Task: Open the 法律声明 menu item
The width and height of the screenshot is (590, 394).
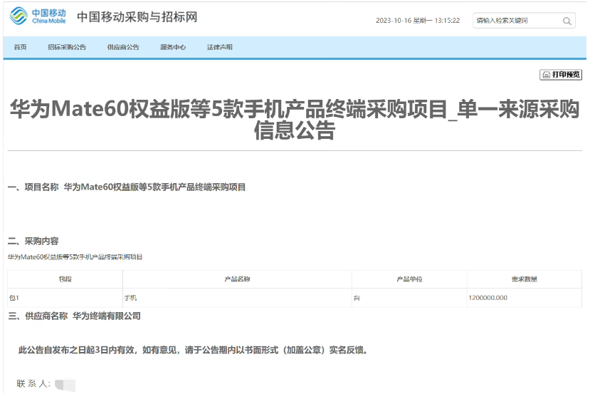Action: pos(219,47)
